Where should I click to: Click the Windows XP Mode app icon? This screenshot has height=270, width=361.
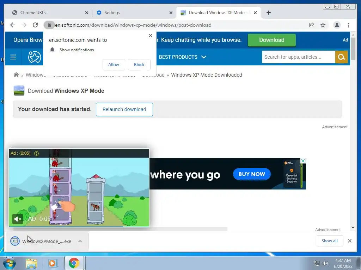[x=19, y=91]
